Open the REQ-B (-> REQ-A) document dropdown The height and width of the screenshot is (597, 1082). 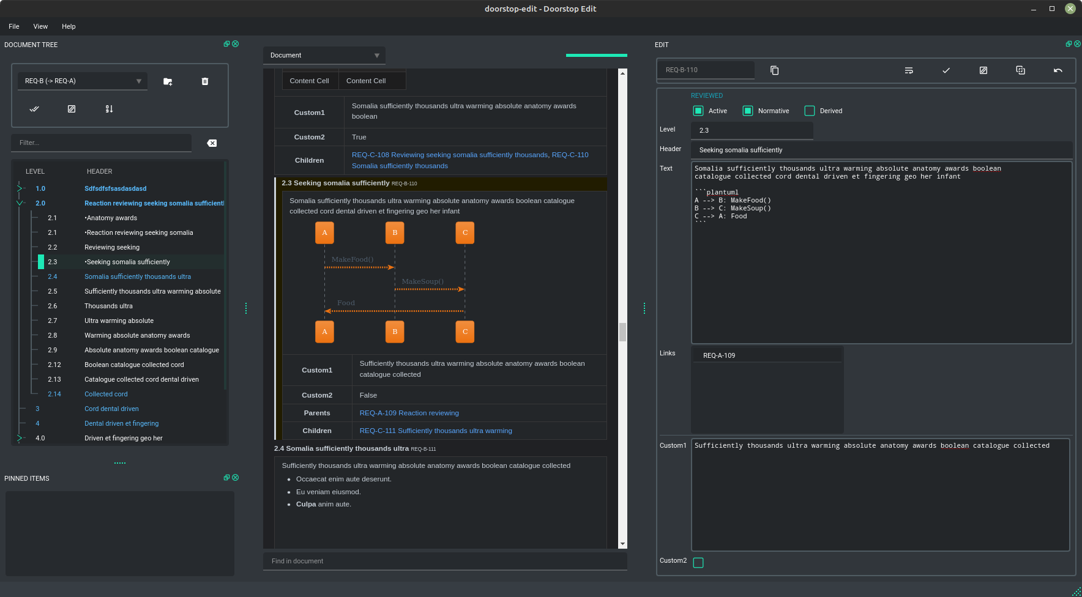click(83, 81)
